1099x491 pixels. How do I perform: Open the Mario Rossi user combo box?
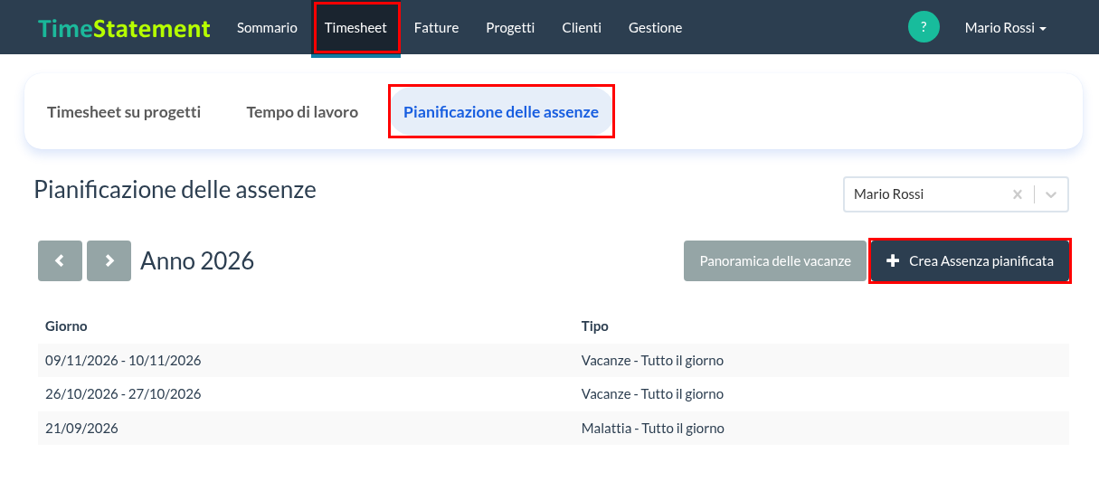[x=956, y=194]
